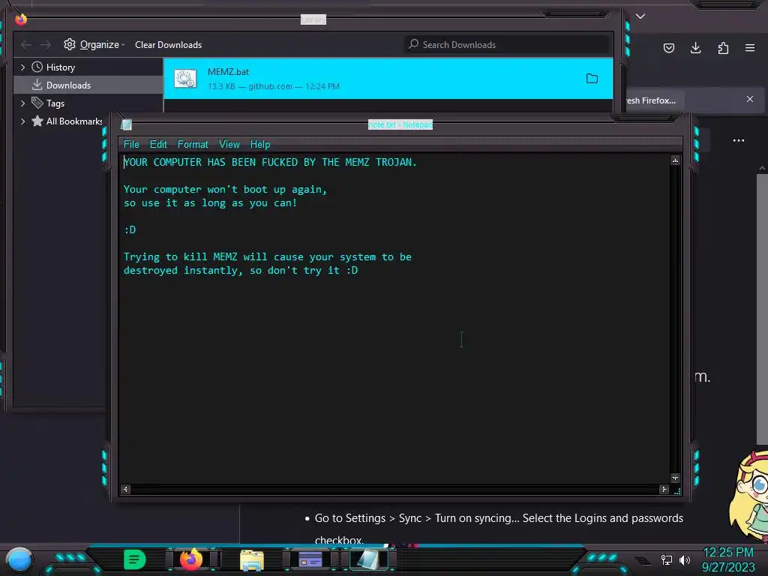This screenshot has width=768, height=576.
Task: Click the line 'destroyed instantly, so don't try it'
Action: 241,270
